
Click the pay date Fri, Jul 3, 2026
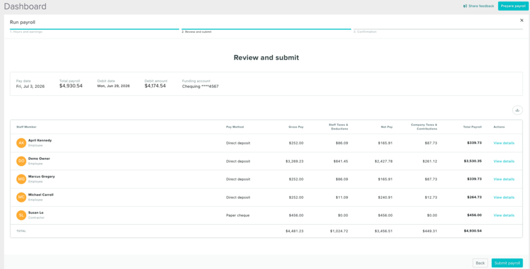pyautogui.click(x=31, y=87)
